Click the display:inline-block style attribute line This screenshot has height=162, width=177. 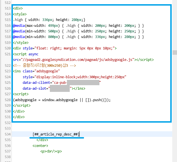point(74,77)
